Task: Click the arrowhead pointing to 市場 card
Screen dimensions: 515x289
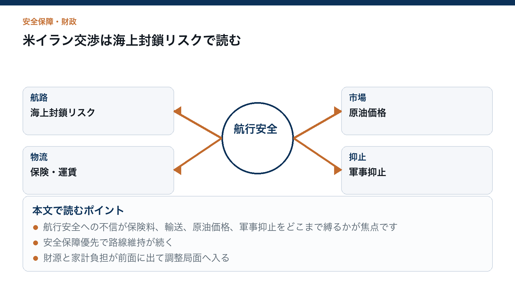Action: [338, 111]
